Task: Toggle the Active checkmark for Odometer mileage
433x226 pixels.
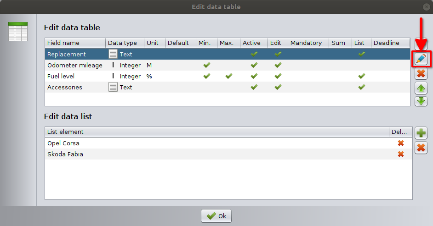Action: coord(254,65)
